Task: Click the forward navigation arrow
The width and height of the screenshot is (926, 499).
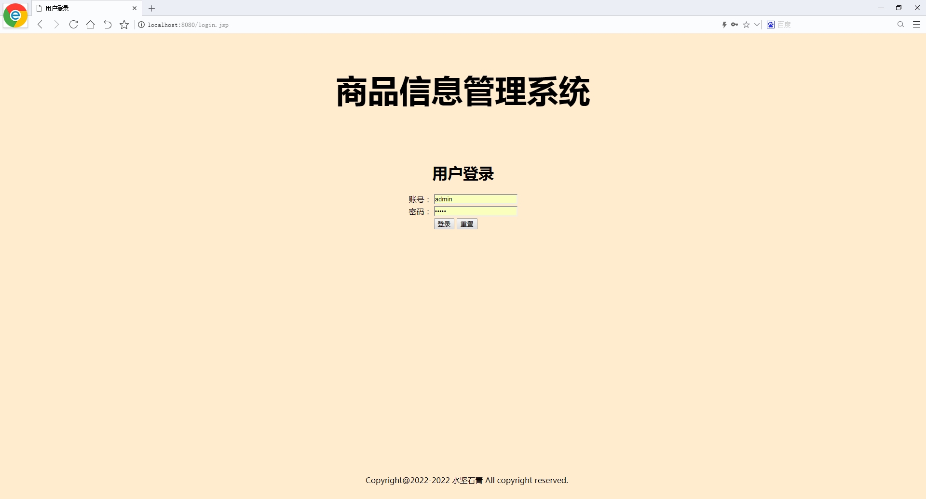Action: [56, 25]
